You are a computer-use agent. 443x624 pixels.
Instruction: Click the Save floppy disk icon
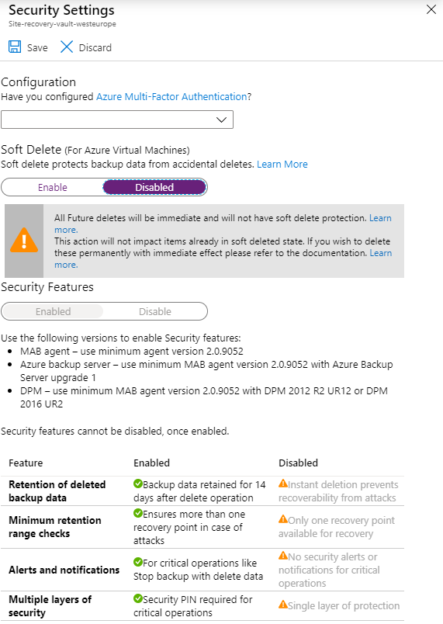pyautogui.click(x=15, y=47)
